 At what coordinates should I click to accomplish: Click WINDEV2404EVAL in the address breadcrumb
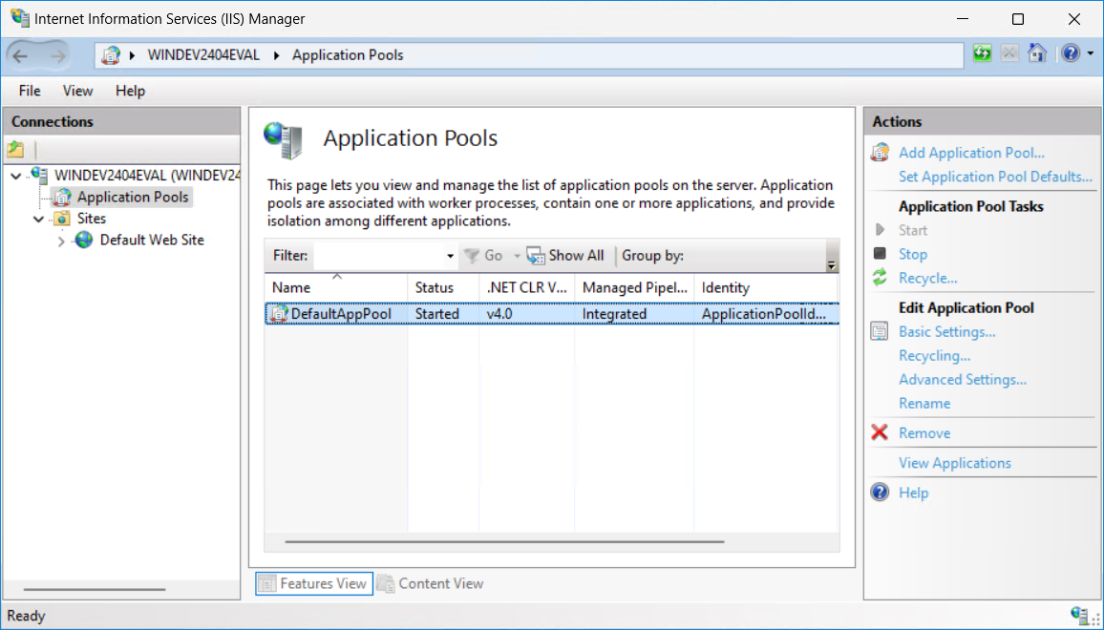pos(203,55)
